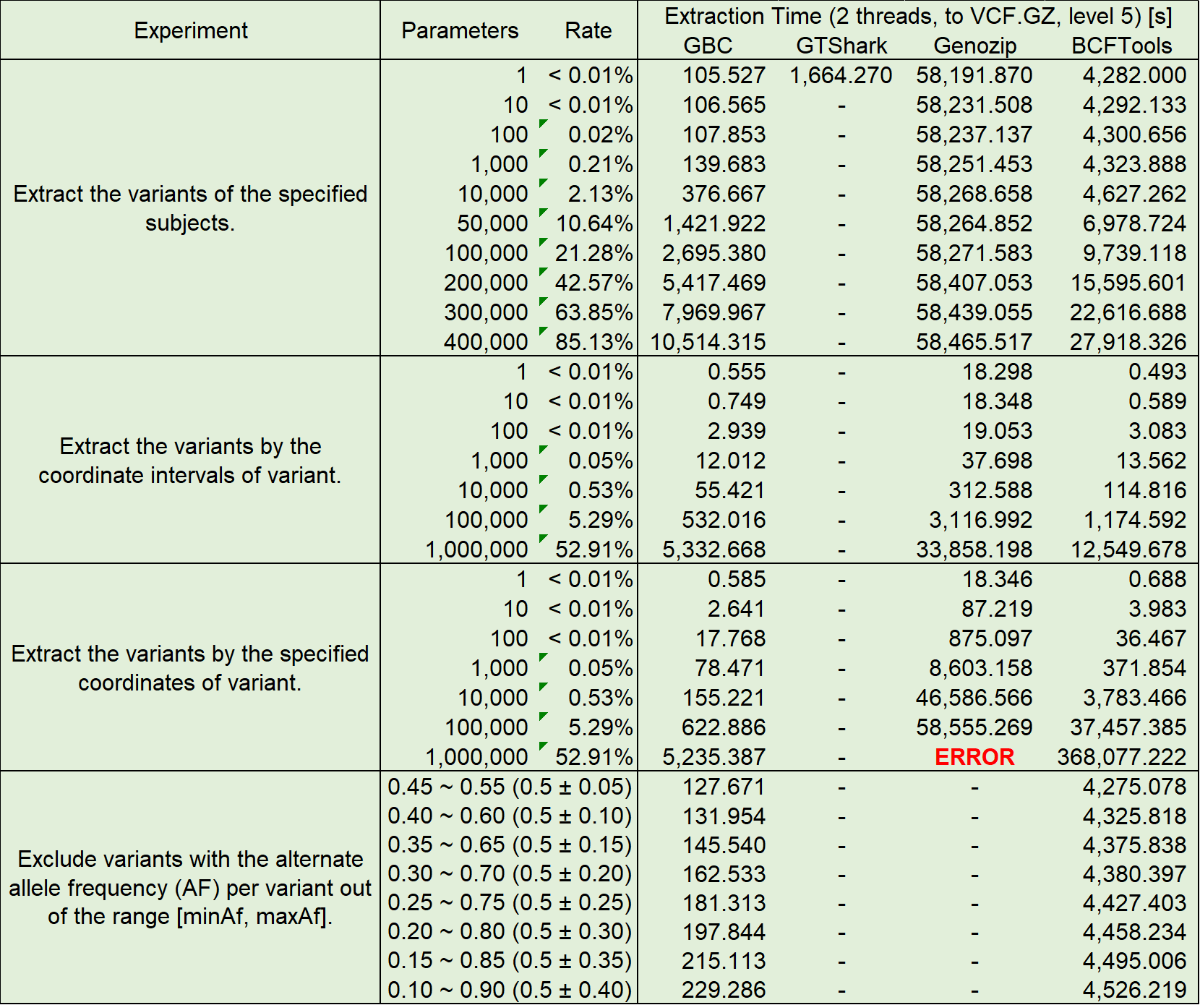The image size is (1200, 1005).
Task: Click GBC value 5,235.387
Action: click(x=714, y=757)
